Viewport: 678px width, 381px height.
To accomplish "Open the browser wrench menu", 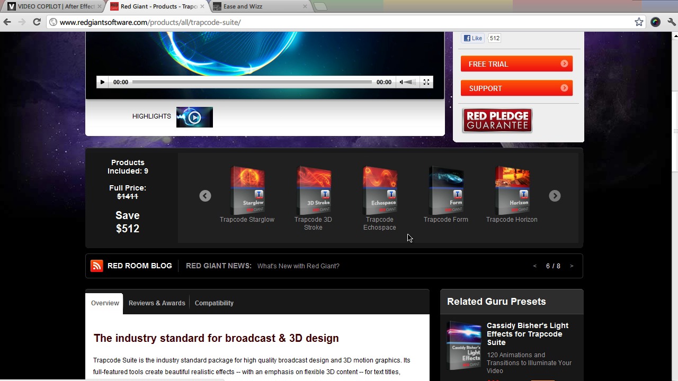I will (x=671, y=22).
